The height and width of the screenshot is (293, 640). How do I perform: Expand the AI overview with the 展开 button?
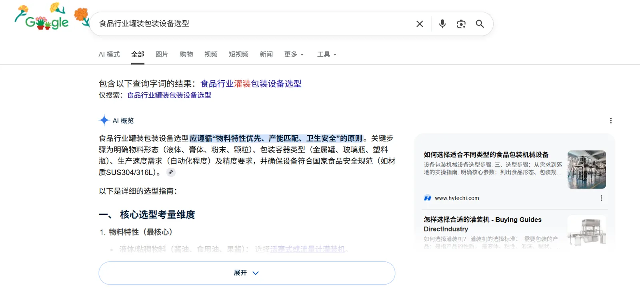point(247,273)
